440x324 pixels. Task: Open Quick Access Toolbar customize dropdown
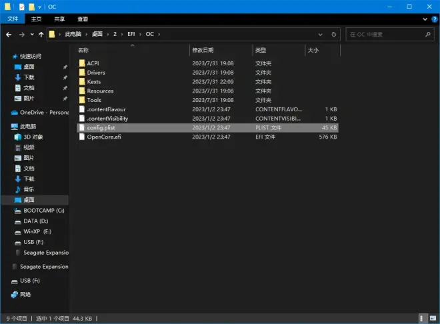pyautogui.click(x=39, y=7)
